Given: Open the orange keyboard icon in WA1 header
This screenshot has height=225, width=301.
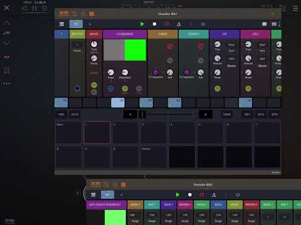Looking at the screenshot, I should tap(64, 13).
